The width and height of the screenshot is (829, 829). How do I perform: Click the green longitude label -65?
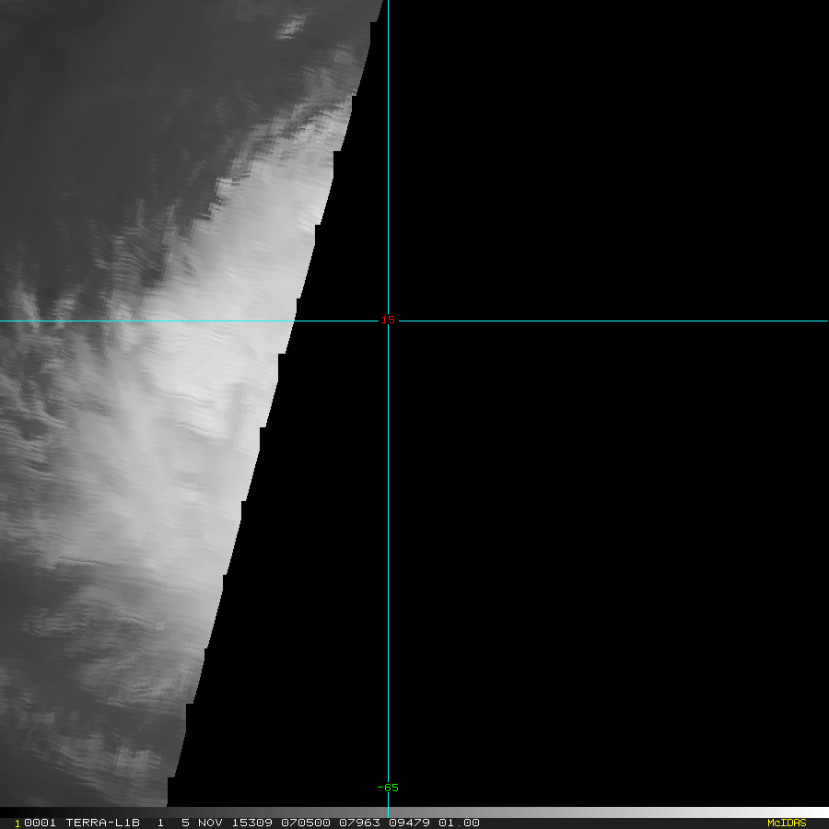tap(388, 788)
